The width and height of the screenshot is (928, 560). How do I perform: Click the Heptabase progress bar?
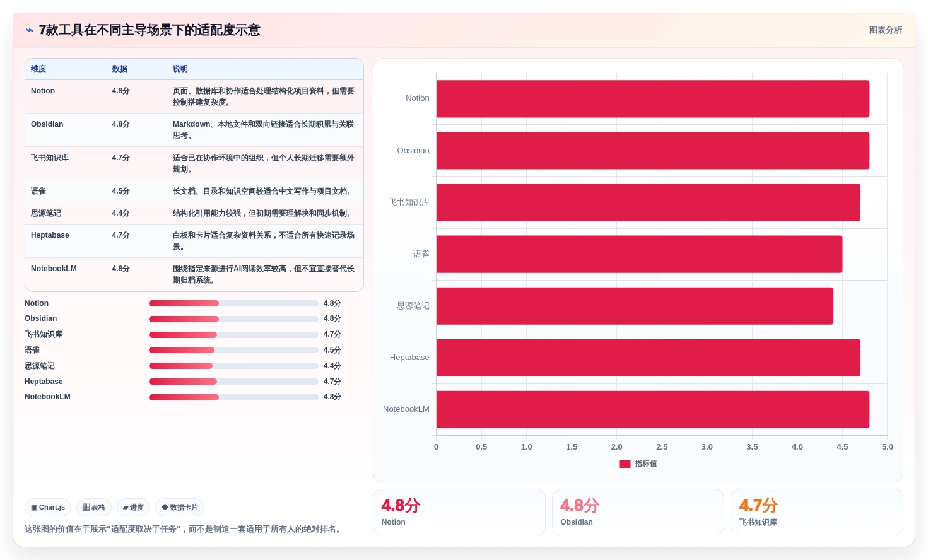coord(233,382)
